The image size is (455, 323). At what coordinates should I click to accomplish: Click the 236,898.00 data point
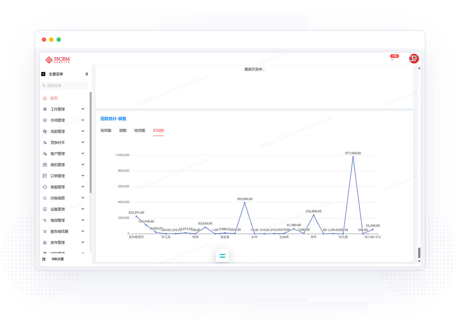point(314,215)
